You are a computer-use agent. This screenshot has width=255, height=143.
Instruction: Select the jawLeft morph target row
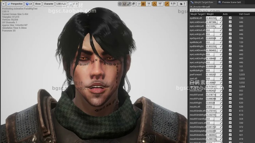point(222,78)
